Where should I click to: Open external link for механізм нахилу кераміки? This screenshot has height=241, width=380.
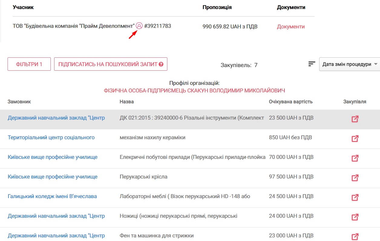(355, 139)
